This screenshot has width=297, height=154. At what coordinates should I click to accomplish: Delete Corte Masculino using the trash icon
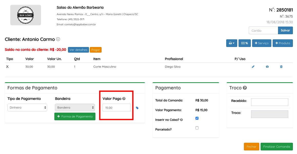coord(281,67)
